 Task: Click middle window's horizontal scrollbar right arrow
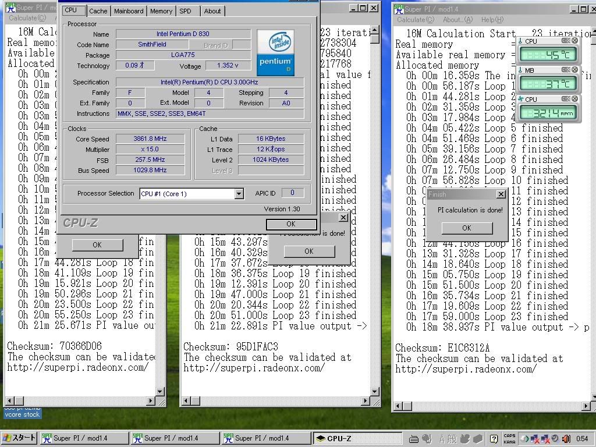click(x=366, y=400)
